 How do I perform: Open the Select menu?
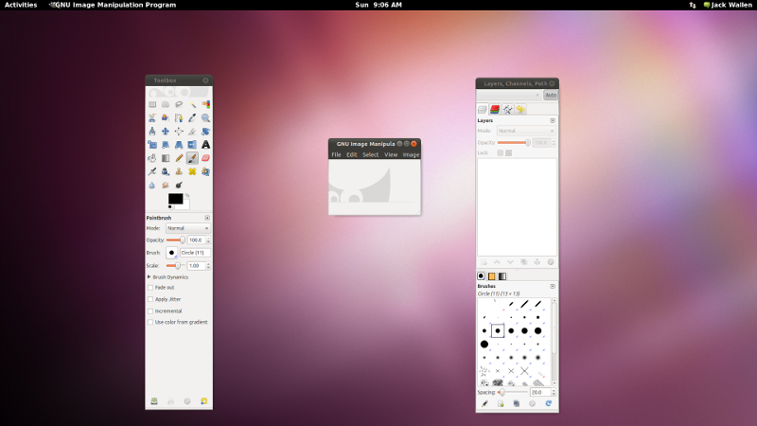click(370, 154)
